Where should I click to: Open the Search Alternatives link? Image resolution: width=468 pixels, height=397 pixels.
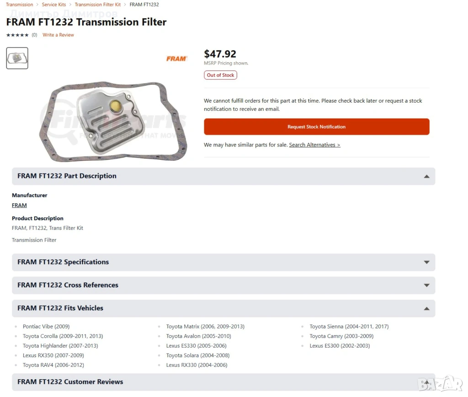pyautogui.click(x=314, y=145)
